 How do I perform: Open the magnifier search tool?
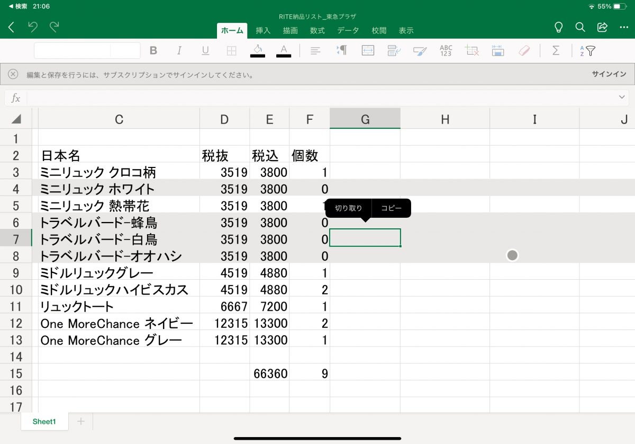580,28
